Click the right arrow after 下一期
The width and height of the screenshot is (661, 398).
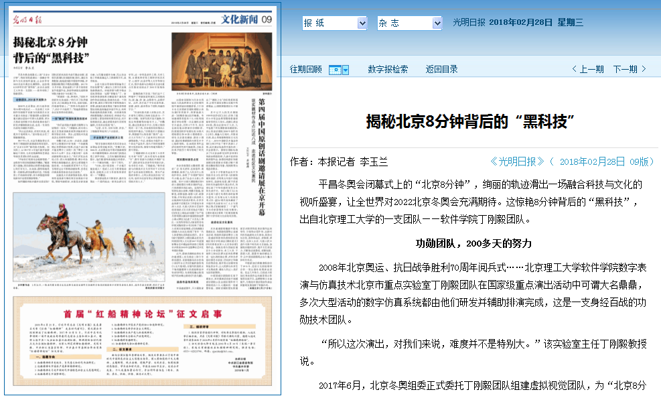(644, 69)
